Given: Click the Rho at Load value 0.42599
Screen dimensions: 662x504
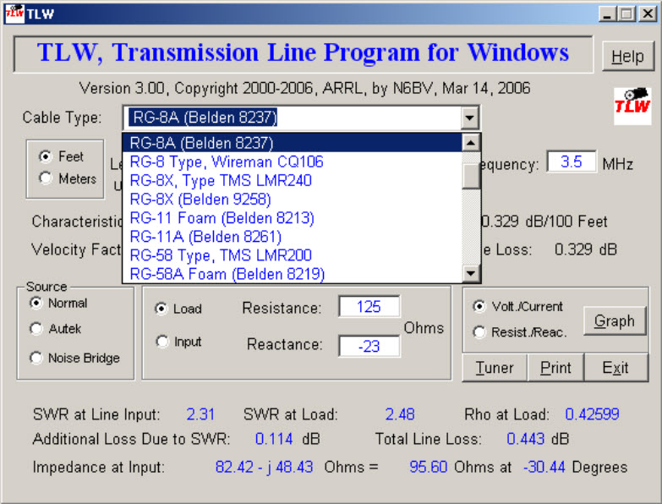Looking at the screenshot, I should pos(592,414).
